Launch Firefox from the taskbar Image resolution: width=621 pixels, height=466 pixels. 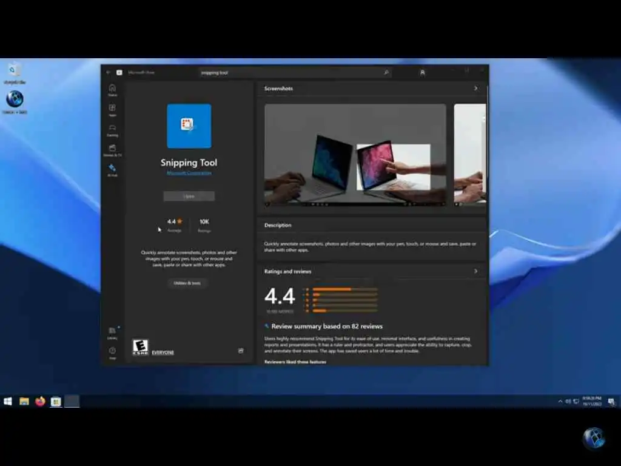(x=40, y=402)
